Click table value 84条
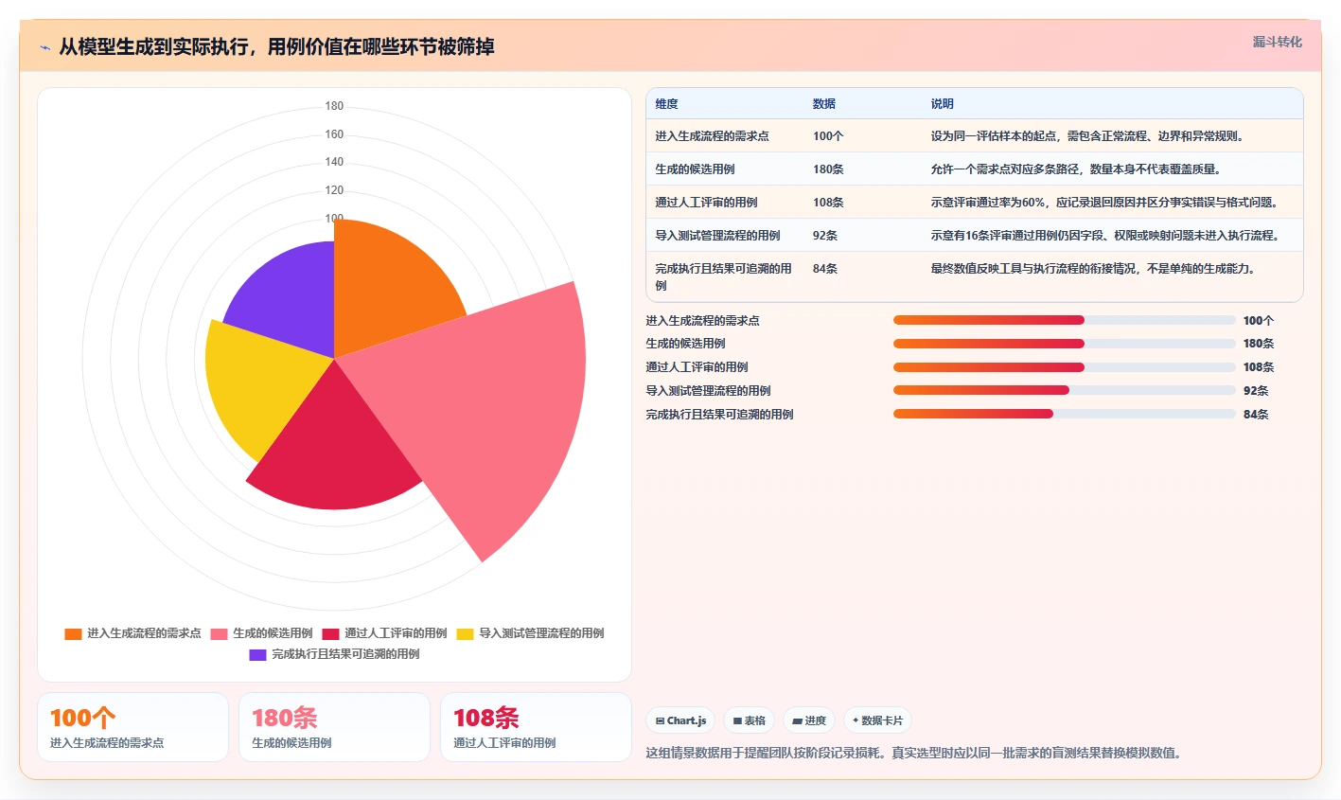 pos(825,269)
